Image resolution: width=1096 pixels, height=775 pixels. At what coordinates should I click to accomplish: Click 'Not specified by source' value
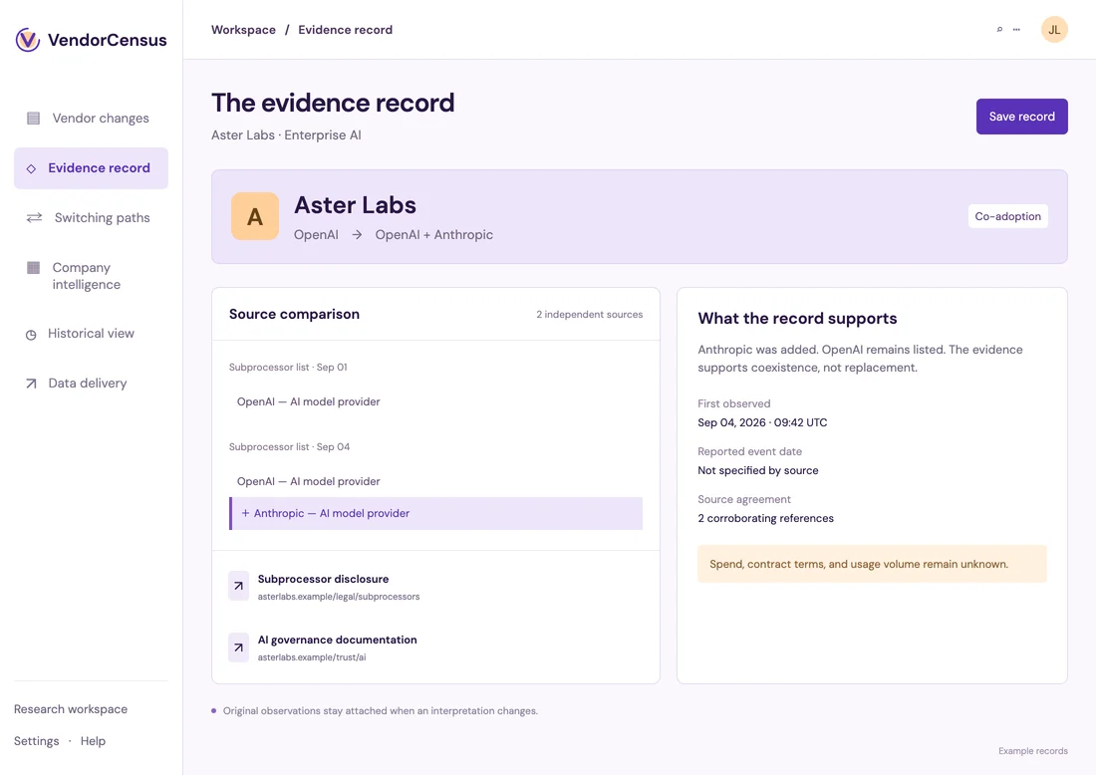(x=757, y=471)
